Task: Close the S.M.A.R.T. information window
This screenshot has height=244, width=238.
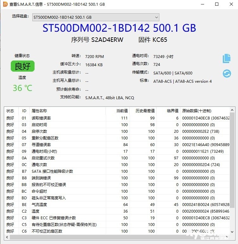Action: [x=231, y=4]
